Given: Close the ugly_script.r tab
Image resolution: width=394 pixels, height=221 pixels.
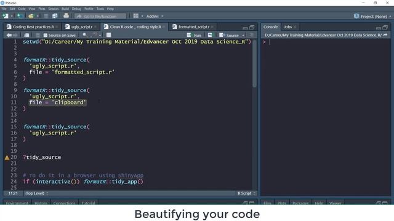Looking at the screenshot, I should coord(95,27).
